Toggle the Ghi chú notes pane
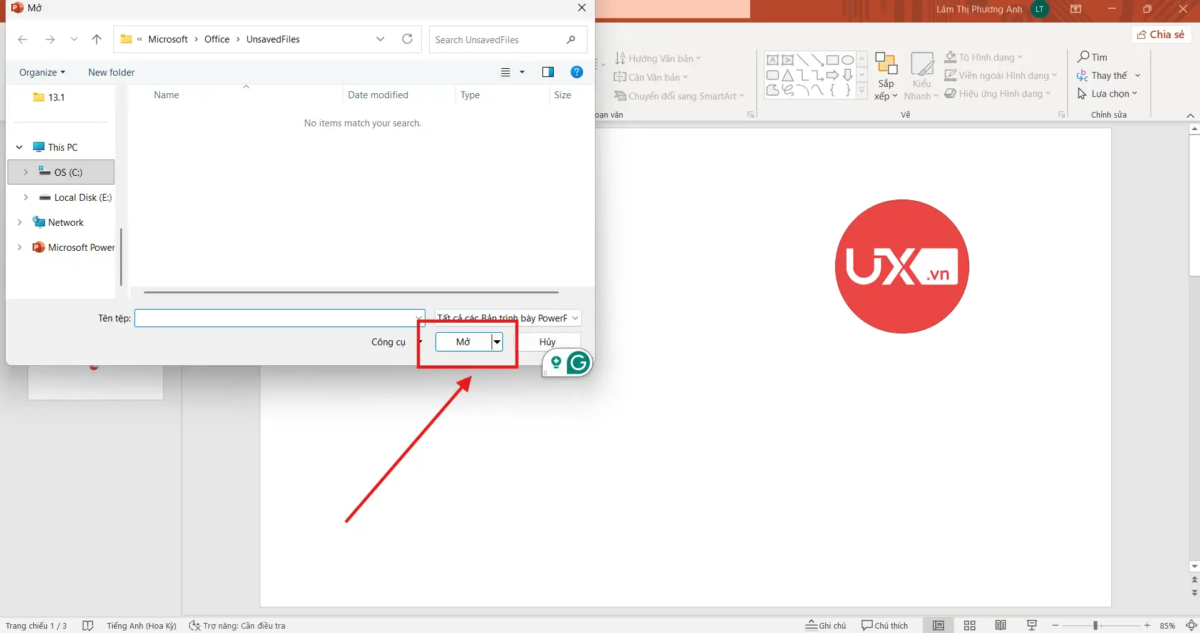Image resolution: width=1200 pixels, height=633 pixels. pyautogui.click(x=825, y=625)
